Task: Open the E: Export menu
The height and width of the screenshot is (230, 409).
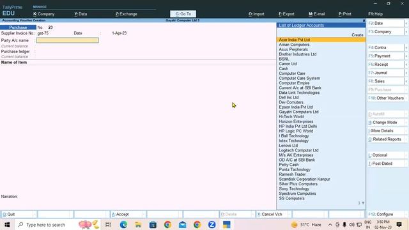Action: coord(286,14)
